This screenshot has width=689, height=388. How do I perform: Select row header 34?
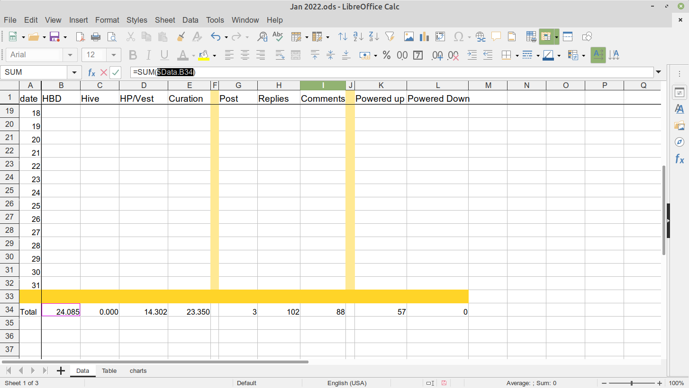(9, 310)
